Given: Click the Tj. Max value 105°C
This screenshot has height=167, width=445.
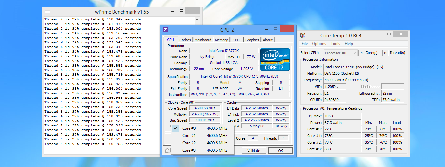Looking at the screenshot, I should point(342,116).
